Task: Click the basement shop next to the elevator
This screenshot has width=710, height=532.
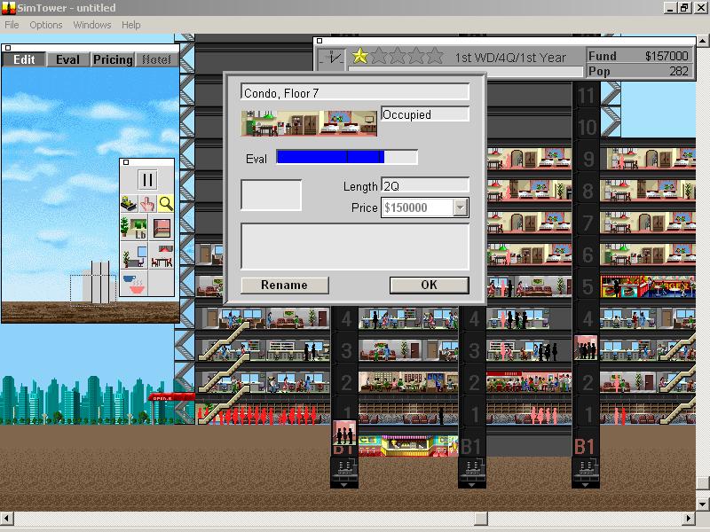Action: [408, 446]
